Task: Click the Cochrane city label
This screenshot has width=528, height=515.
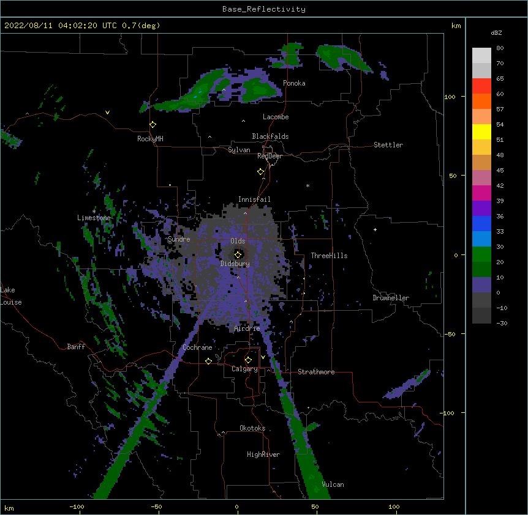Action: (197, 347)
